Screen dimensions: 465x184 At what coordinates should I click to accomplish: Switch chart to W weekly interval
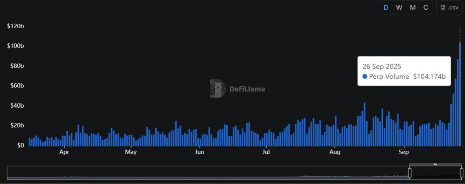tap(399, 8)
